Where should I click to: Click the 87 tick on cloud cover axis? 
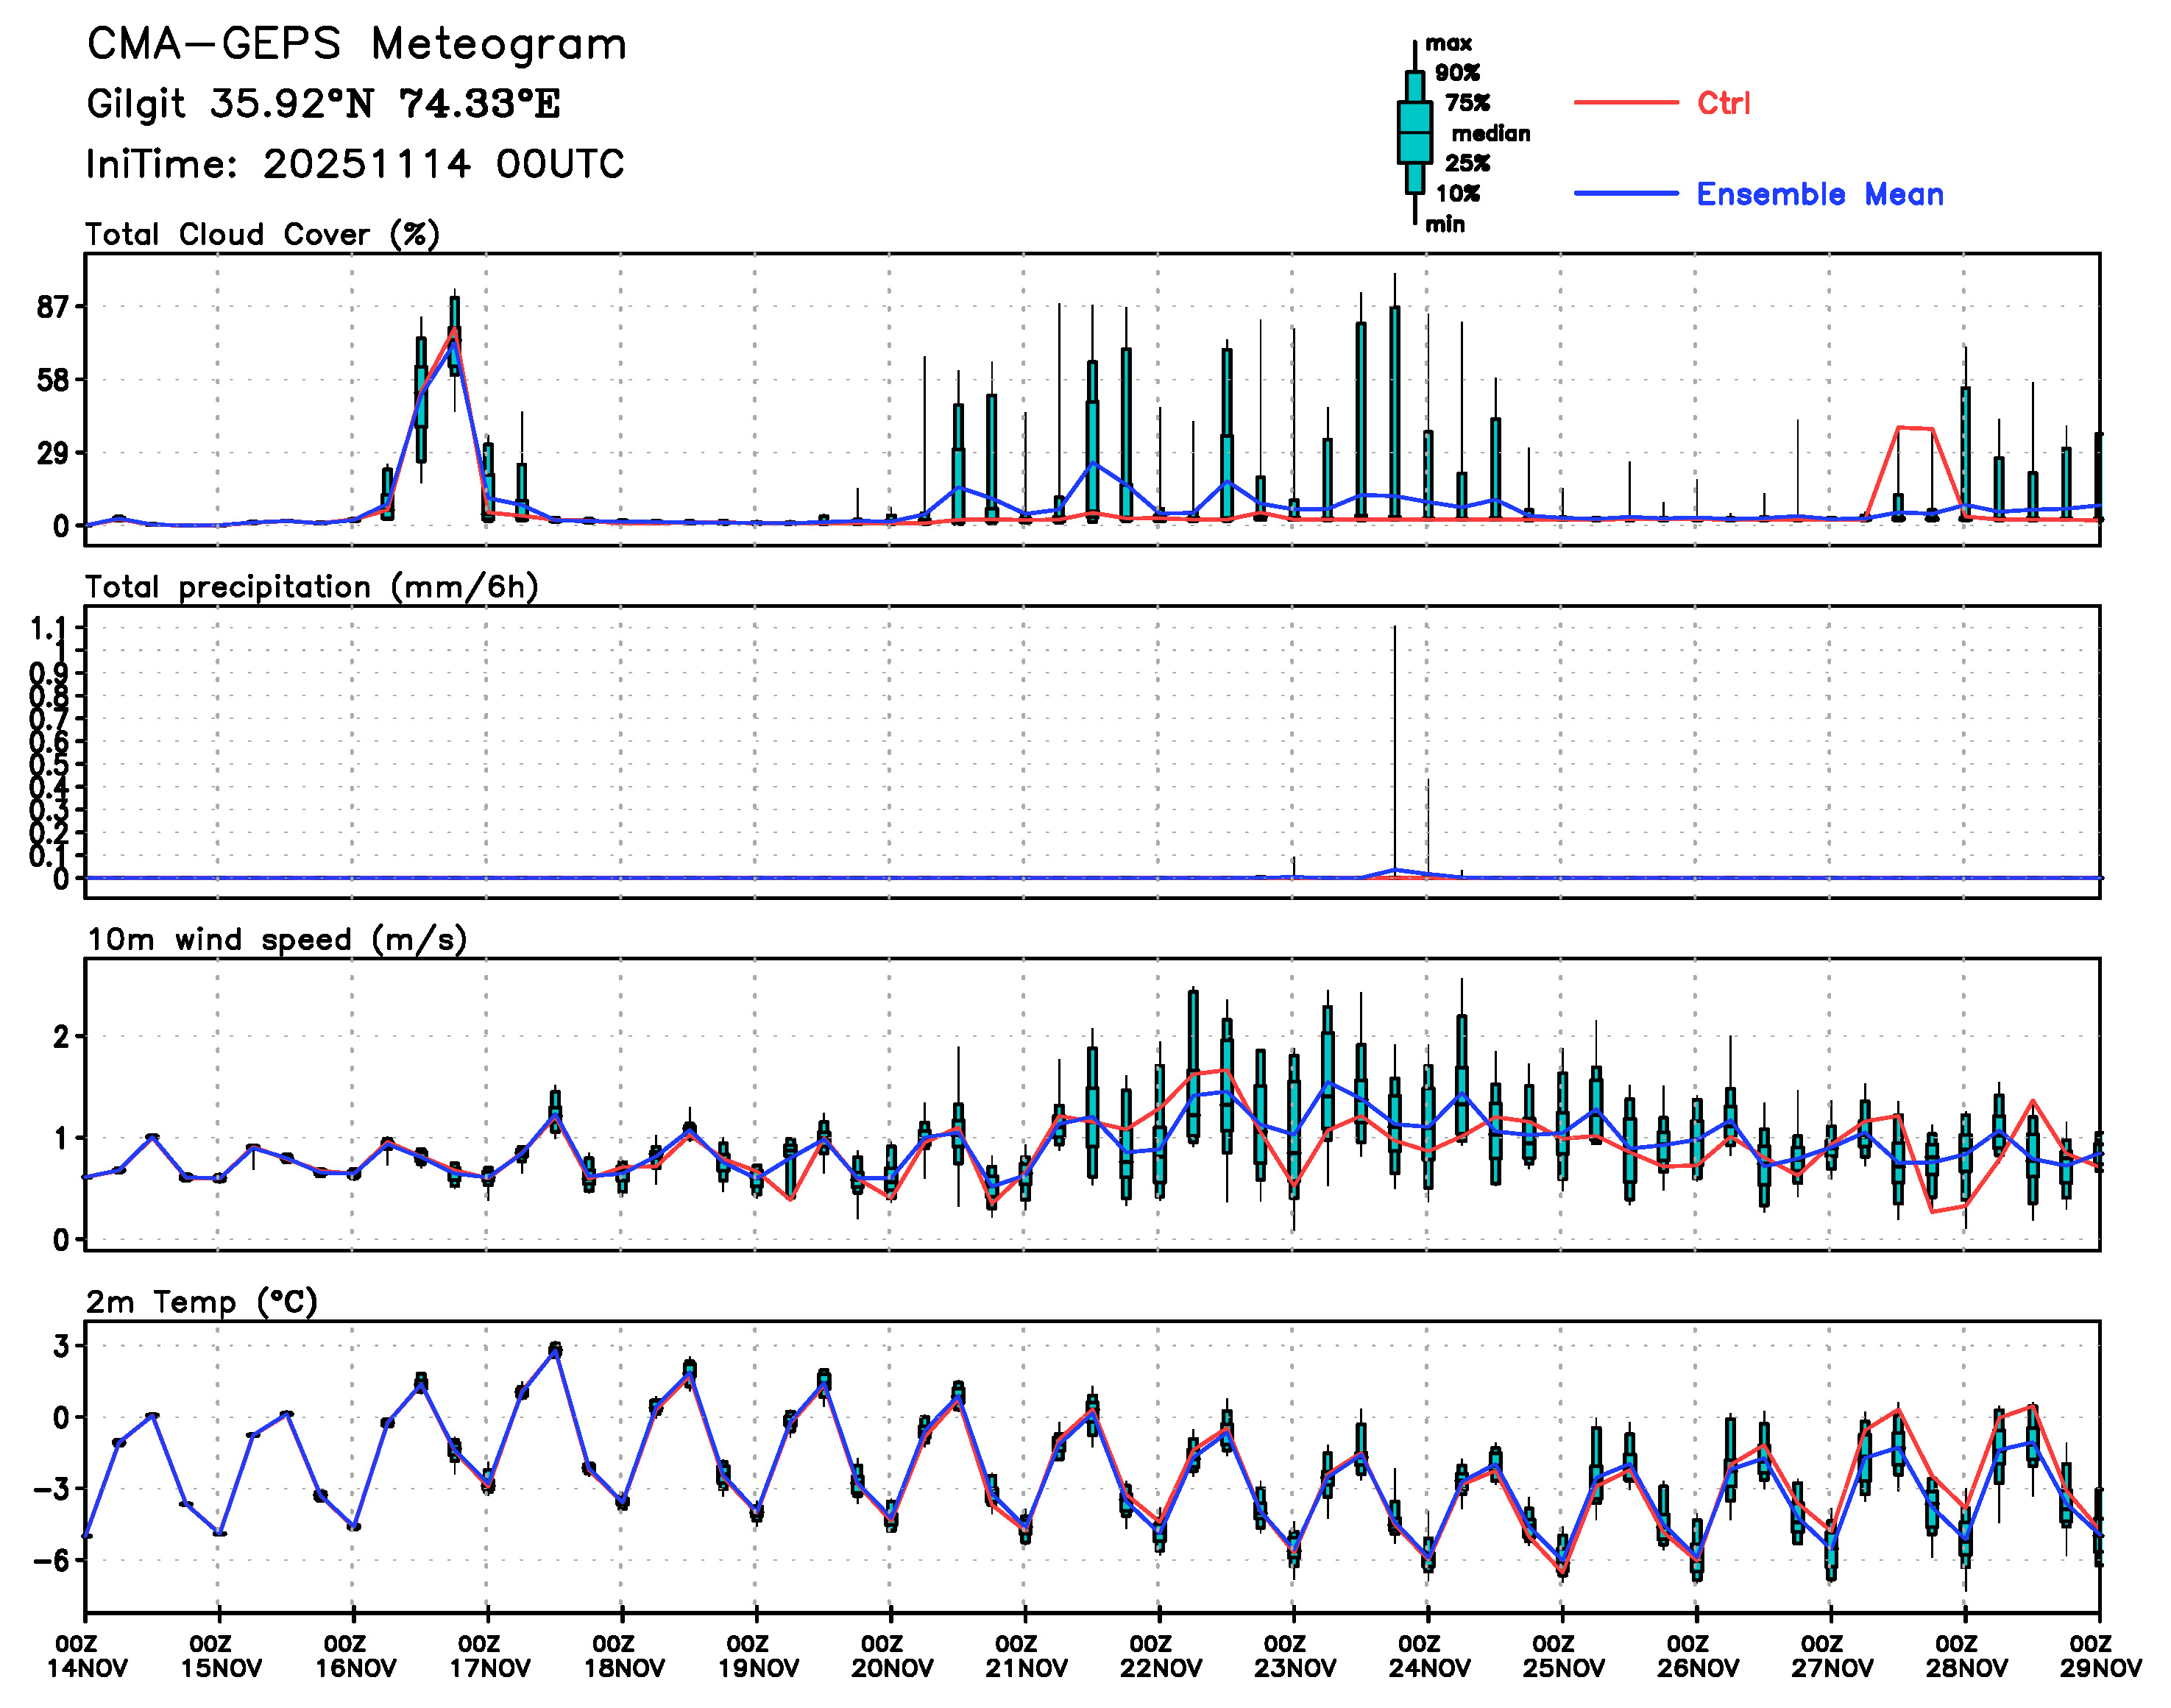coord(52,307)
